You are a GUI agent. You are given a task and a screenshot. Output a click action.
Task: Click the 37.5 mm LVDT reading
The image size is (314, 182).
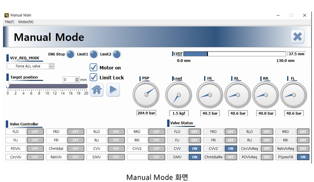click(296, 54)
